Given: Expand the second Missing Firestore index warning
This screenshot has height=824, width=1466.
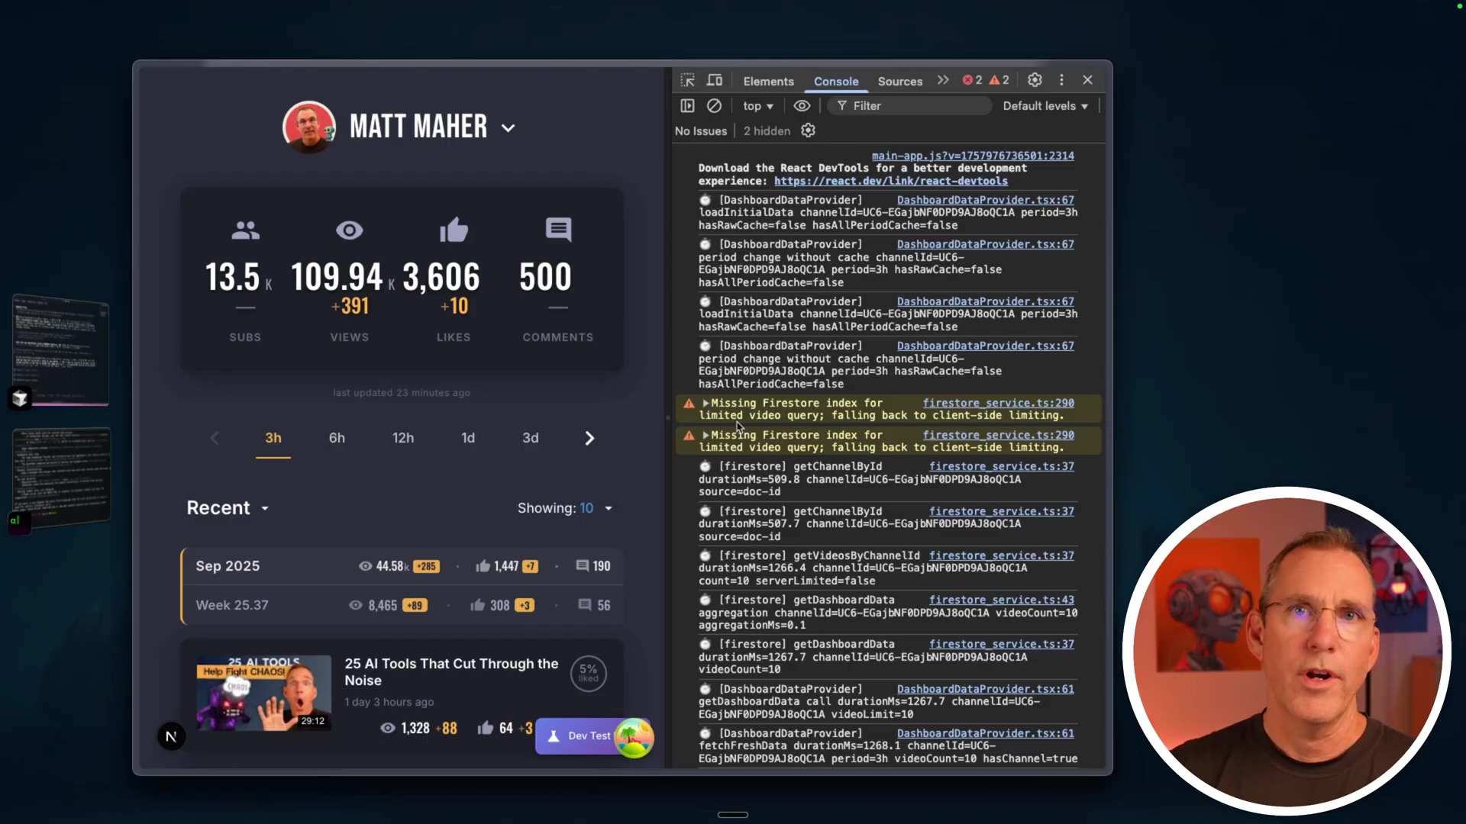Looking at the screenshot, I should (706, 435).
